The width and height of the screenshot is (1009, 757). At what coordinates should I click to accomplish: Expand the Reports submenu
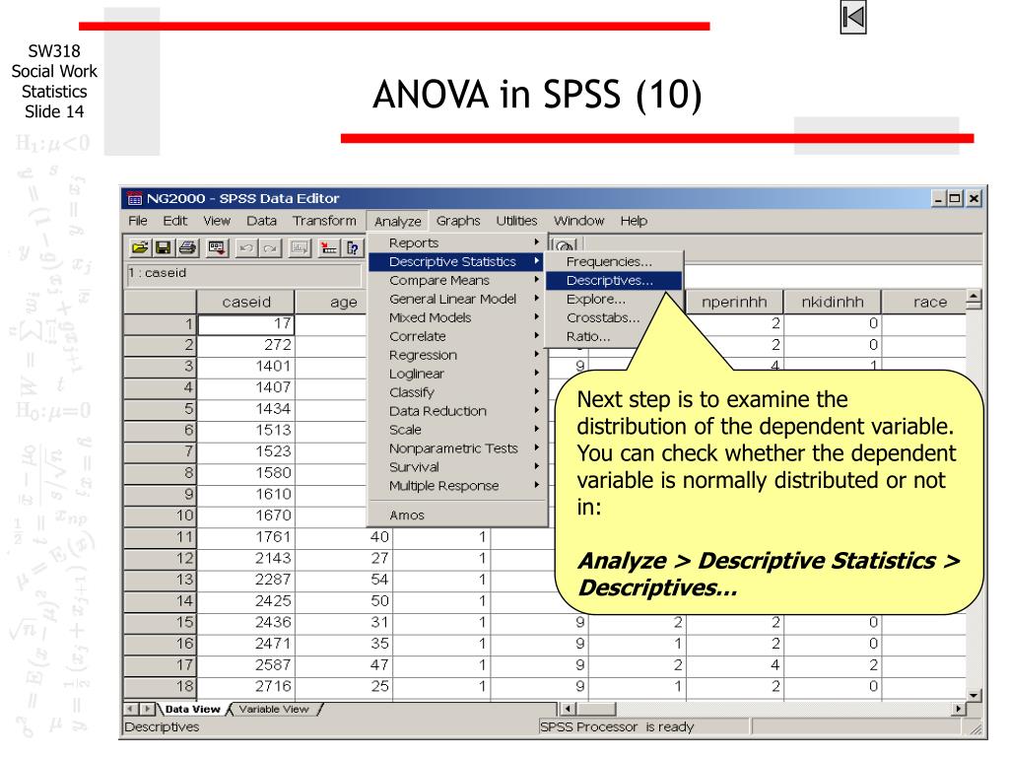click(457, 243)
